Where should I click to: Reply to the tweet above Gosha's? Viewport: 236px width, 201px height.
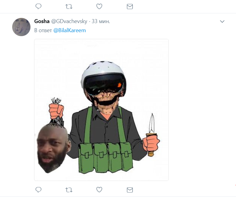click(38, 6)
